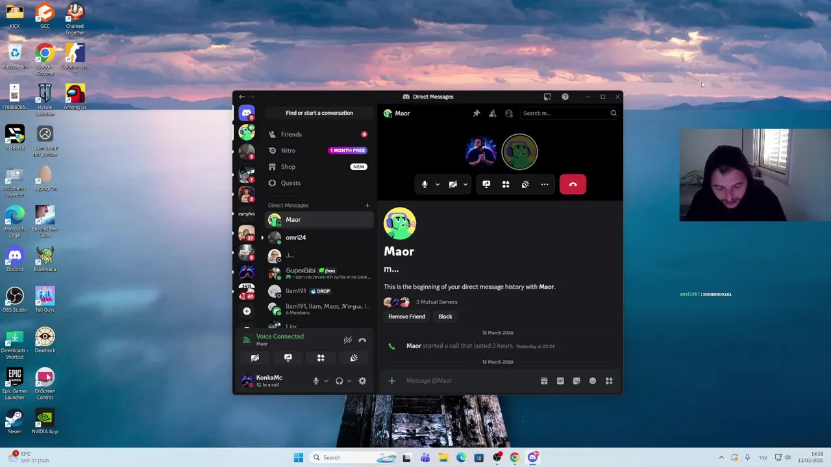Deafen with headphones icon in user panel
Image resolution: width=831 pixels, height=467 pixels.
[x=339, y=381]
